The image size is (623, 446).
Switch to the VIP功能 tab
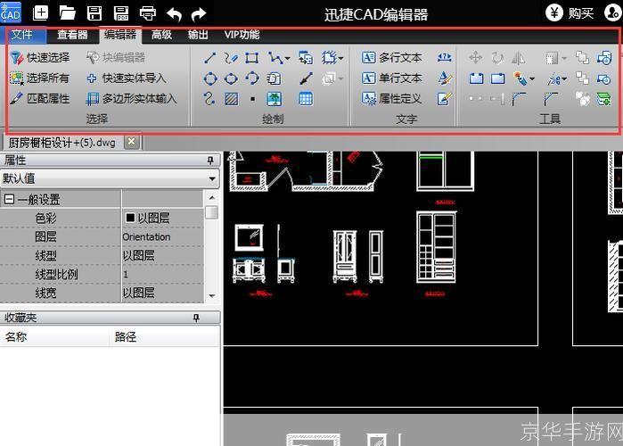coord(242,35)
